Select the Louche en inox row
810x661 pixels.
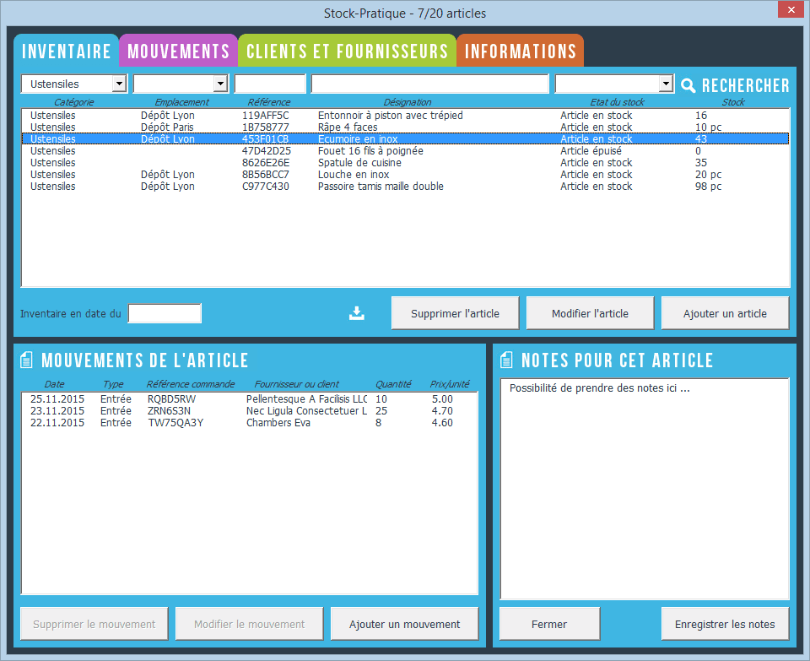click(x=405, y=175)
